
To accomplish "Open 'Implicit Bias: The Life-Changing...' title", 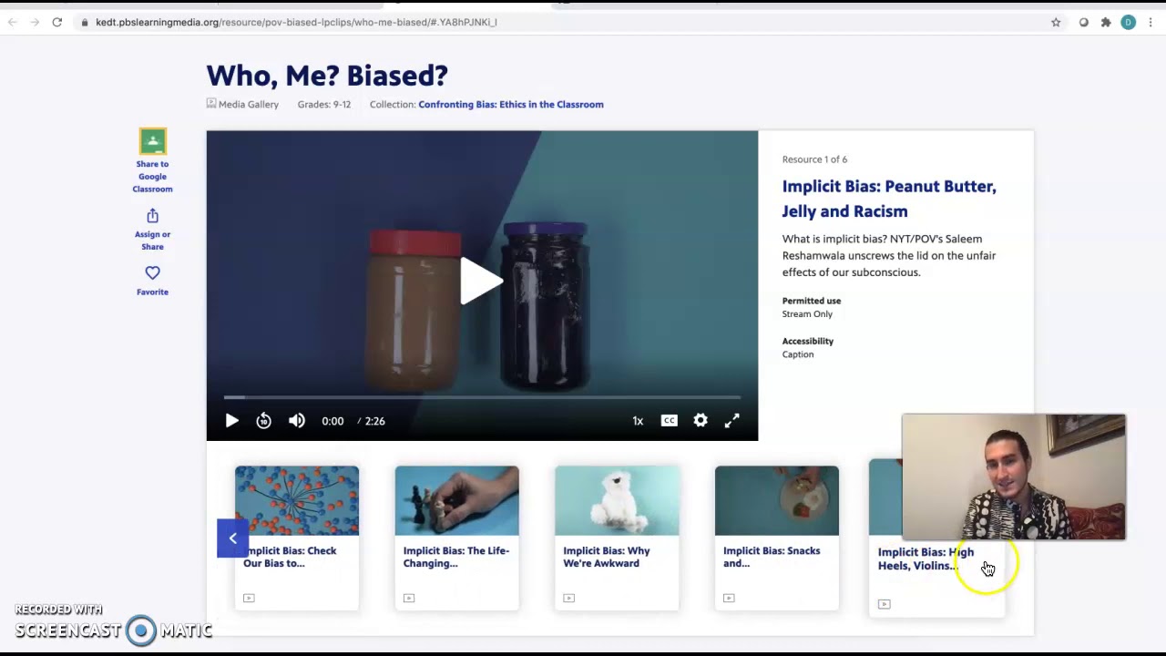I will click(x=455, y=557).
